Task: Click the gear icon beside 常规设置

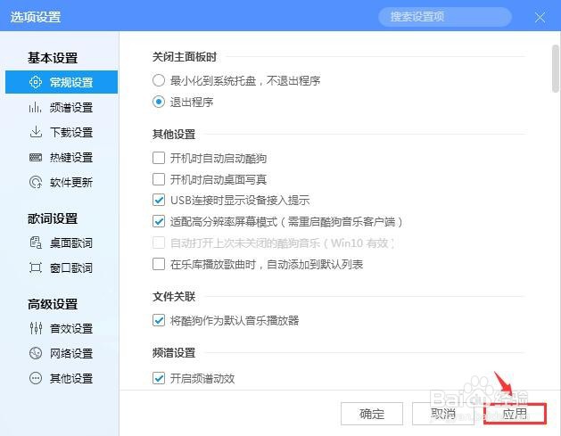Action: click(36, 82)
